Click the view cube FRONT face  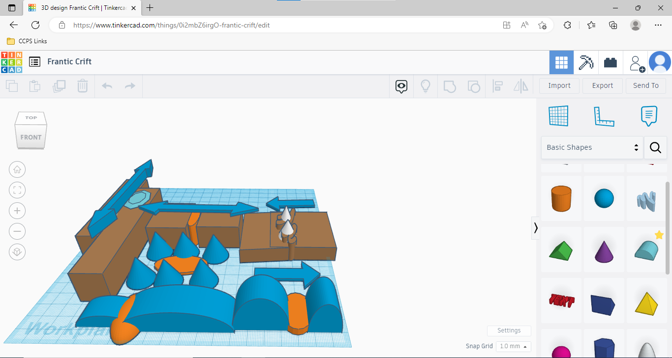(x=31, y=137)
